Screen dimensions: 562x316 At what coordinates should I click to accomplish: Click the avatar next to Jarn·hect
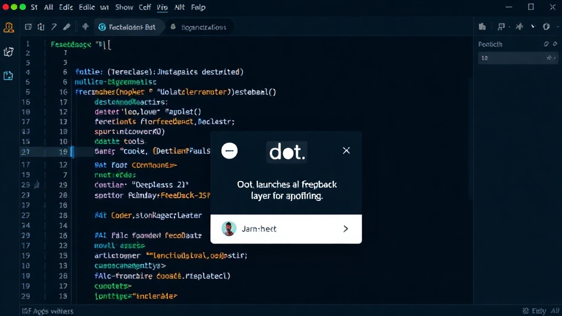[229, 229]
